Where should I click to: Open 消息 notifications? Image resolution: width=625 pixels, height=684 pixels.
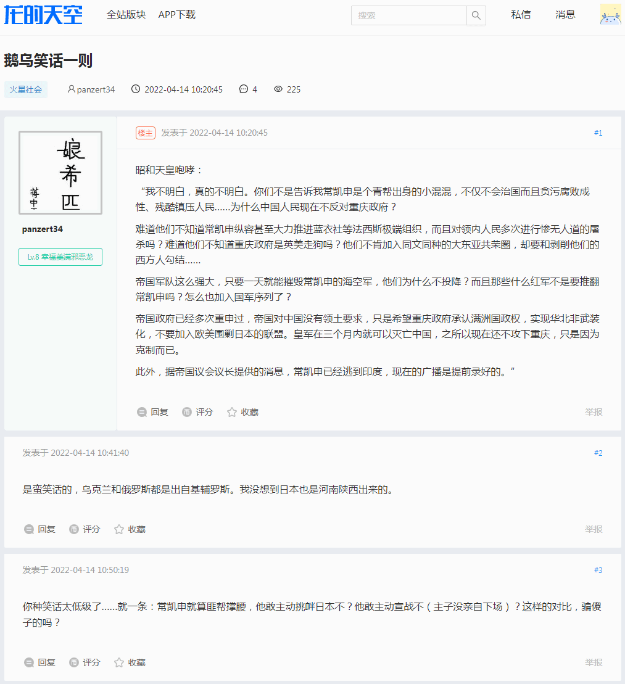[565, 14]
